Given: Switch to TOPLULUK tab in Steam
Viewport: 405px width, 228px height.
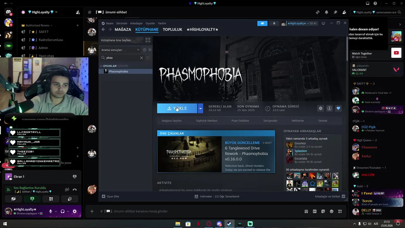Looking at the screenshot, I should (x=172, y=29).
